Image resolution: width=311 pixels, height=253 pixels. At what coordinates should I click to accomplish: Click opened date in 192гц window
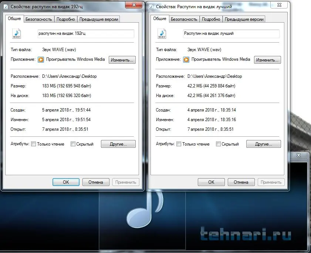coord(65,129)
